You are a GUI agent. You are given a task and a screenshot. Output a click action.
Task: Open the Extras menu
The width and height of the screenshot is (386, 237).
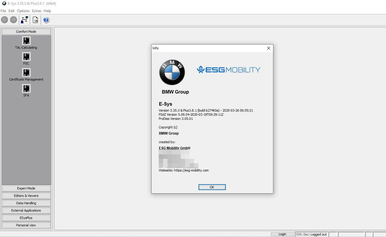tap(37, 11)
